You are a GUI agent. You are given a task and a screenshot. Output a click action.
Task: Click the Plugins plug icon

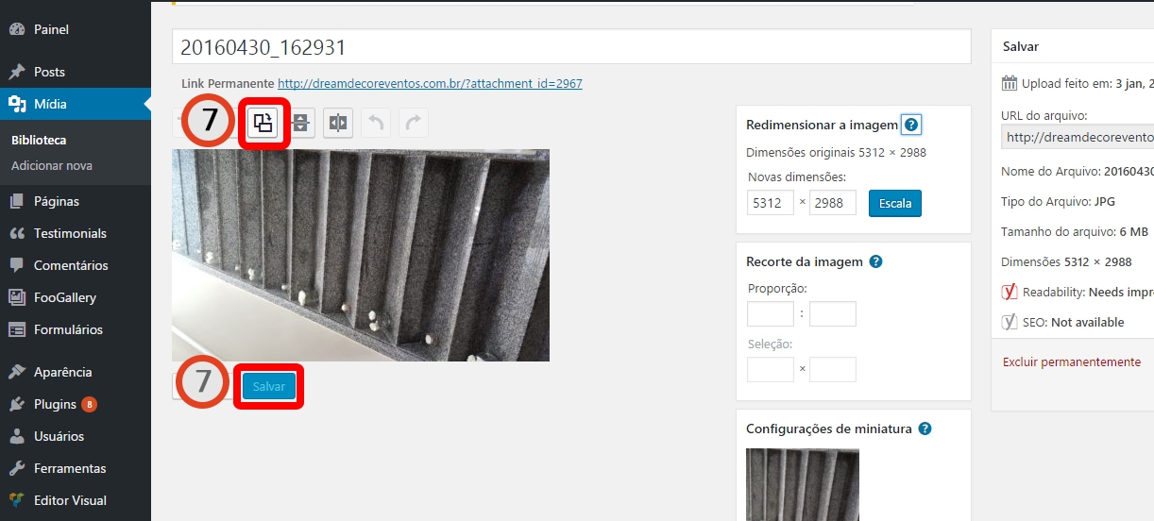[17, 404]
